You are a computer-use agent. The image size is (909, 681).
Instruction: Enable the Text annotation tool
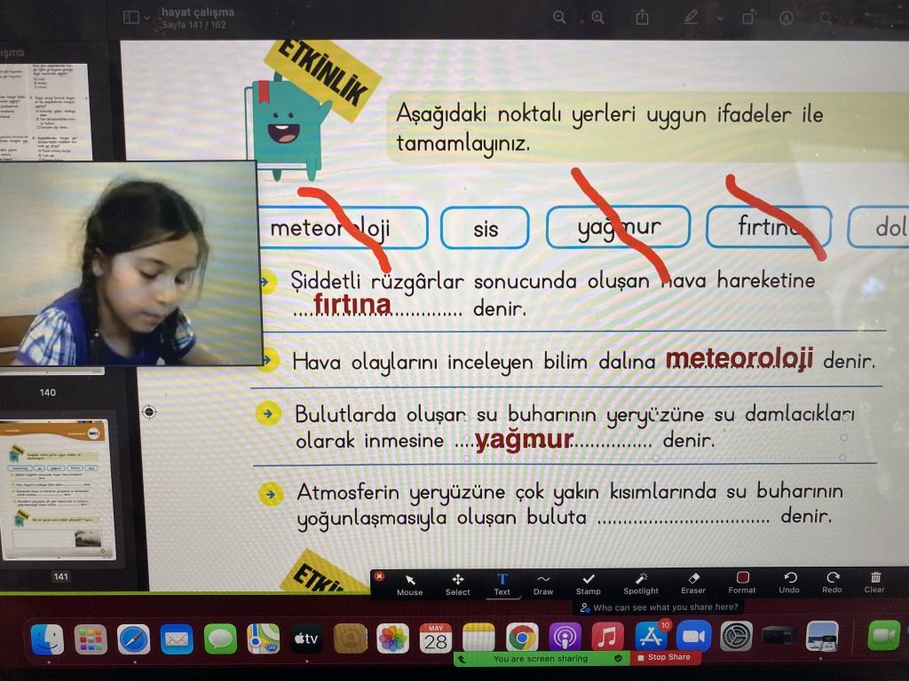click(502, 583)
